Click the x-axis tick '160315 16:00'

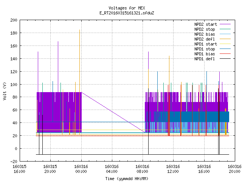pyautogui.click(x=19, y=169)
